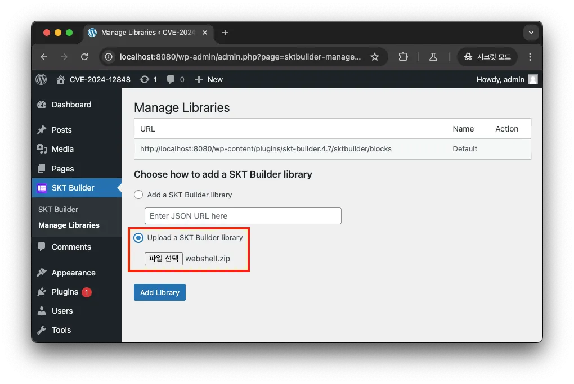Bookmark the page with star icon
The height and width of the screenshot is (384, 574).
[374, 57]
